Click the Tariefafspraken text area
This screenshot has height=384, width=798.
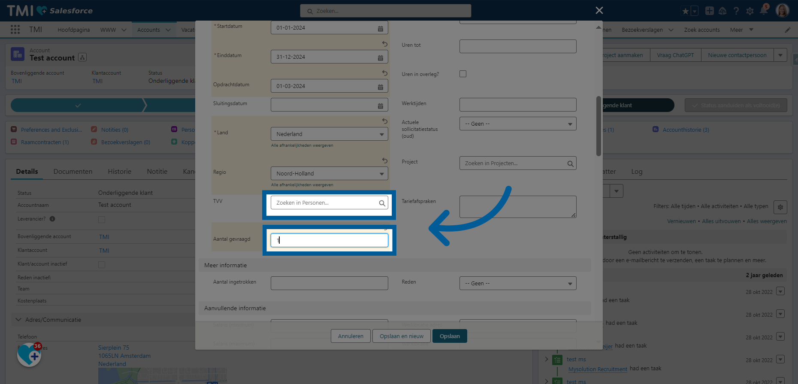(x=518, y=207)
